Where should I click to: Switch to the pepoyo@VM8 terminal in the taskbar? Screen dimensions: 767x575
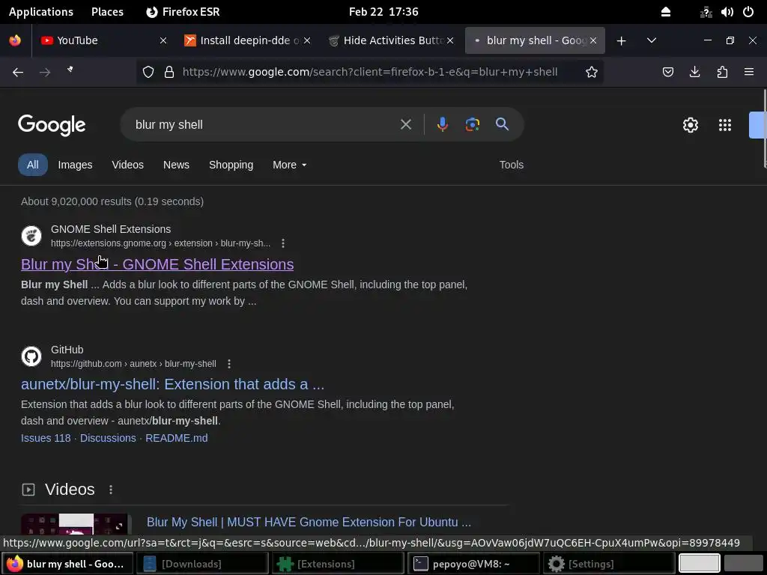[473, 564]
